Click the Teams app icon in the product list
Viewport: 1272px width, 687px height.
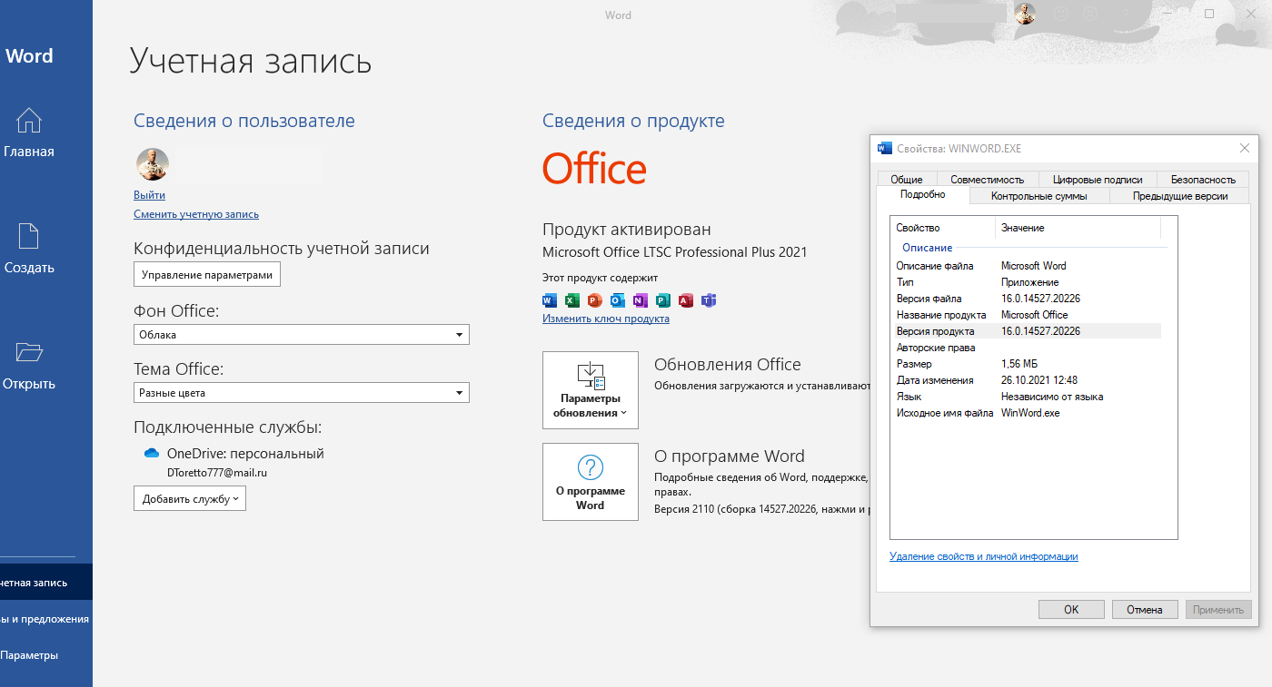pos(709,300)
